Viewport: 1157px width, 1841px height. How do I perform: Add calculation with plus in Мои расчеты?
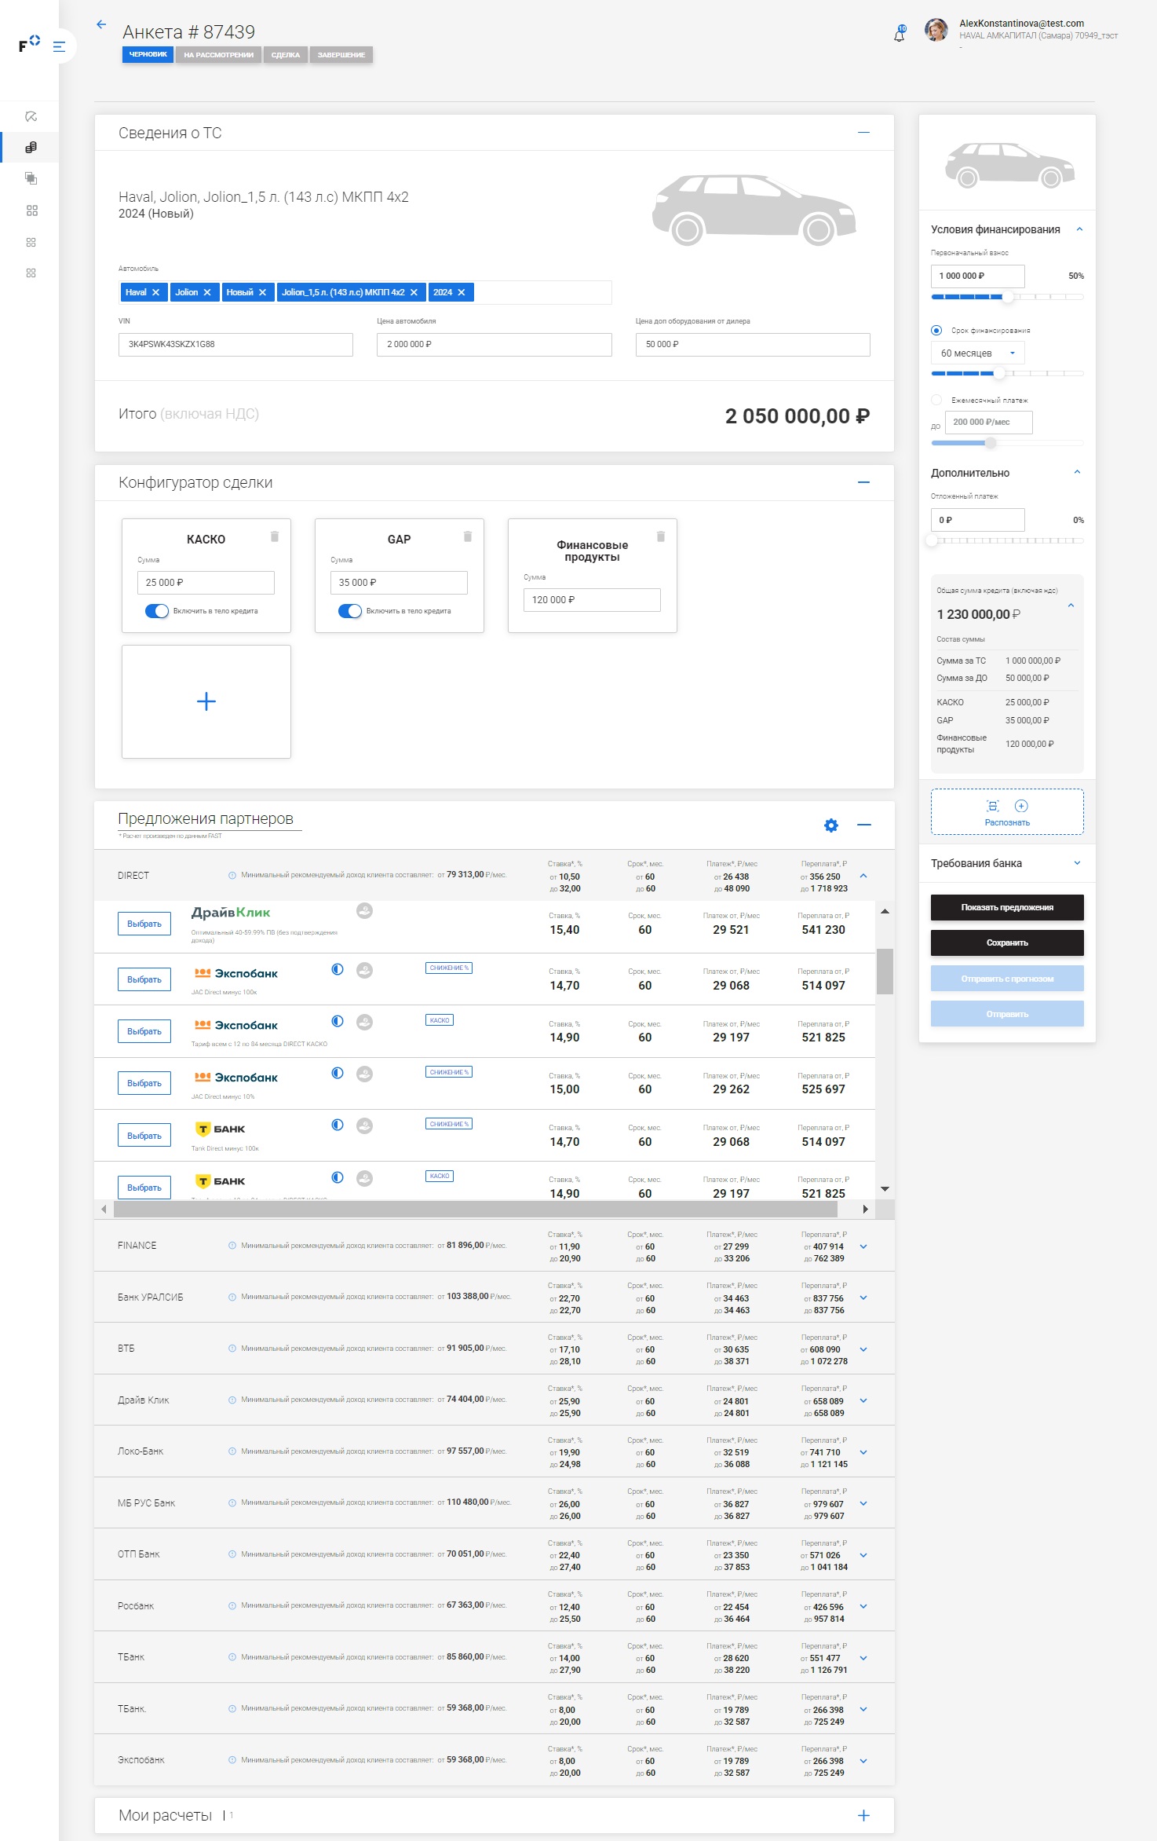[863, 1815]
